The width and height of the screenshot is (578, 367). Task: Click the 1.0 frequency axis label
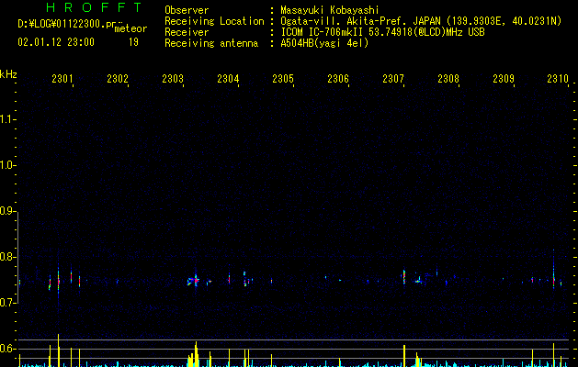pos(7,165)
